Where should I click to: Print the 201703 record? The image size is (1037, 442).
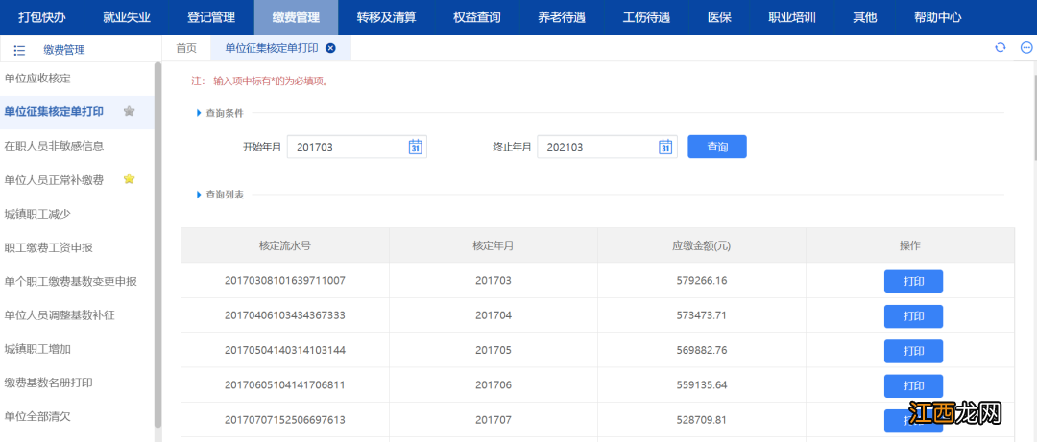pyautogui.click(x=912, y=282)
